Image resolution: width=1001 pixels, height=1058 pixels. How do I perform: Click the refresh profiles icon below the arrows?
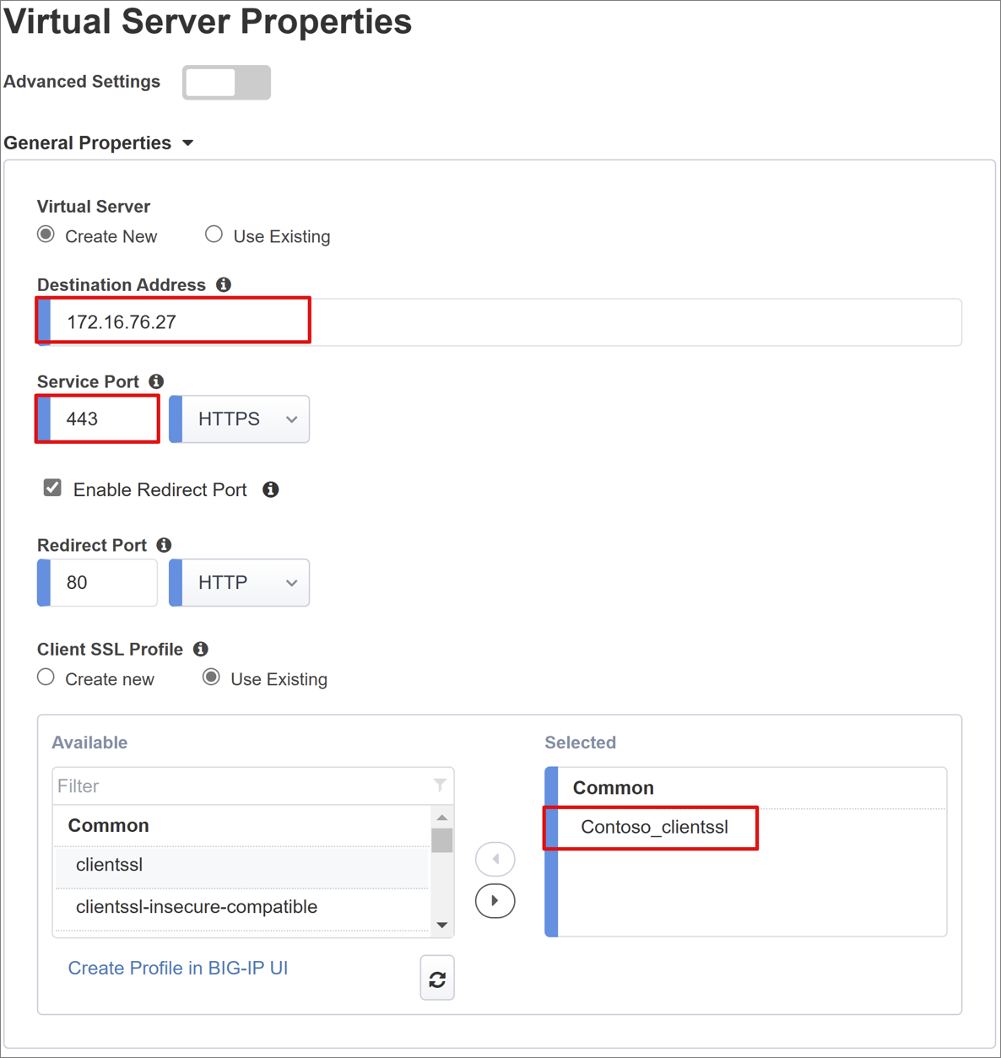point(437,978)
